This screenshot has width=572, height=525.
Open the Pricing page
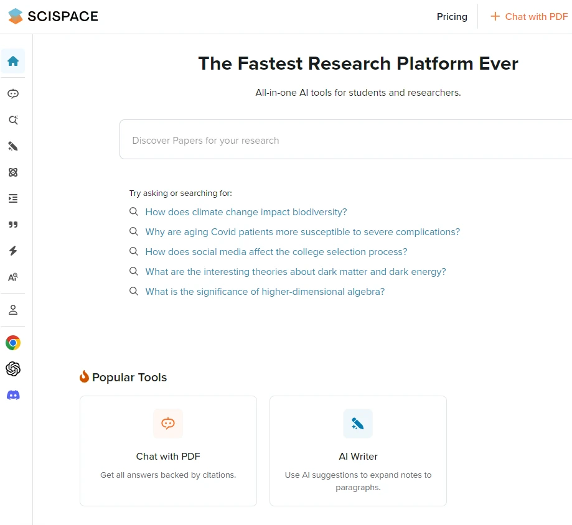tap(452, 17)
